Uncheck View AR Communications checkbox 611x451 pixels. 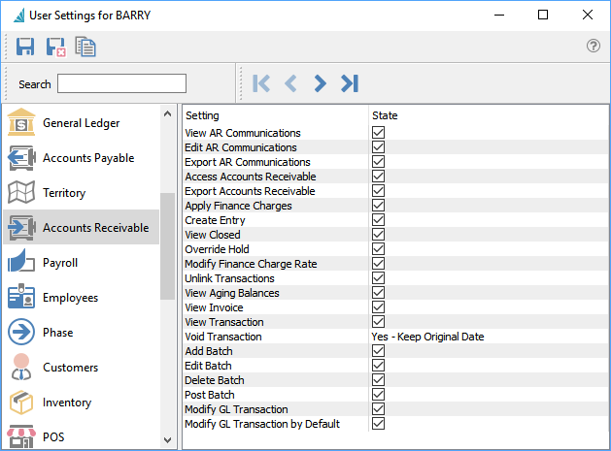point(379,133)
